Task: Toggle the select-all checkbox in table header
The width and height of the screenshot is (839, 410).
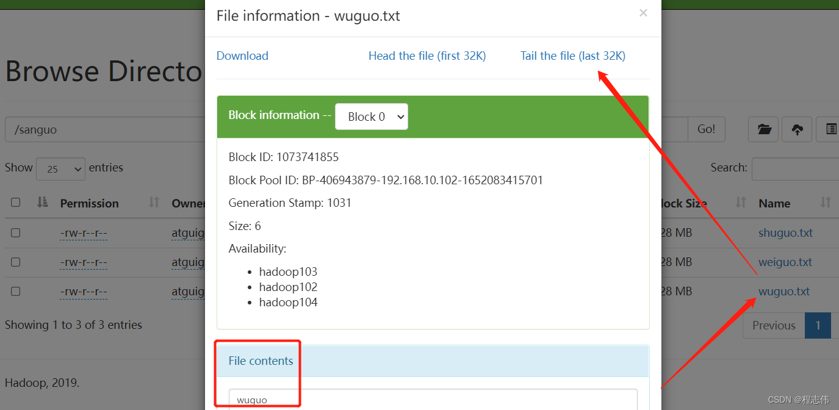Action: 16,203
